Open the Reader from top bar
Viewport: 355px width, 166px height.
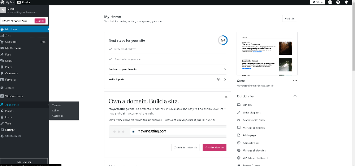tap(23, 2)
